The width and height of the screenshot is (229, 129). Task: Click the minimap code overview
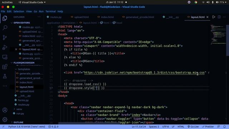218,34
